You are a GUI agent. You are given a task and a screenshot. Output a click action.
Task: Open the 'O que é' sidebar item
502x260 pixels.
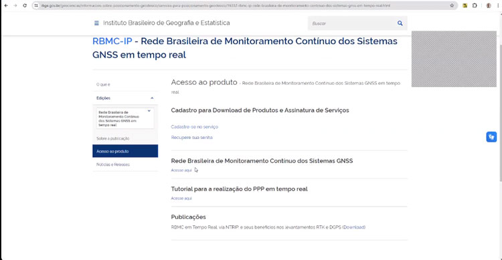pyautogui.click(x=103, y=84)
